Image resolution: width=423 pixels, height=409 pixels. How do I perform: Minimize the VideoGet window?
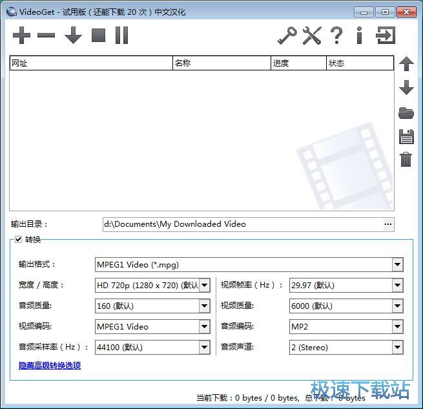coord(364,12)
